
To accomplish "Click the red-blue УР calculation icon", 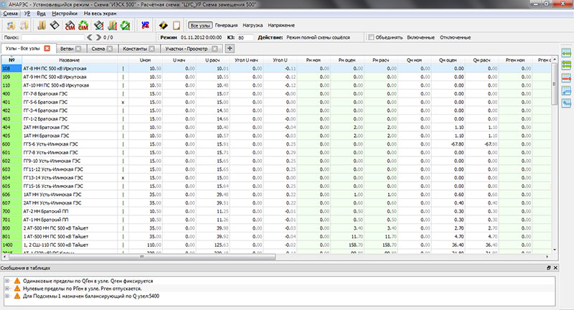I will click(146, 25).
